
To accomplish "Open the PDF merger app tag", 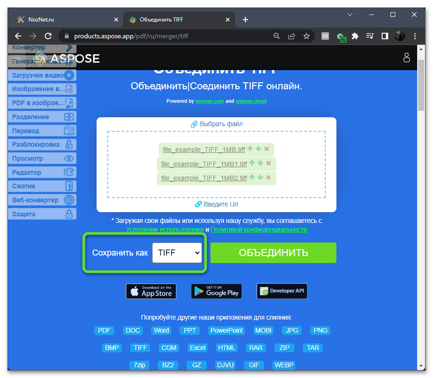I will (104, 330).
